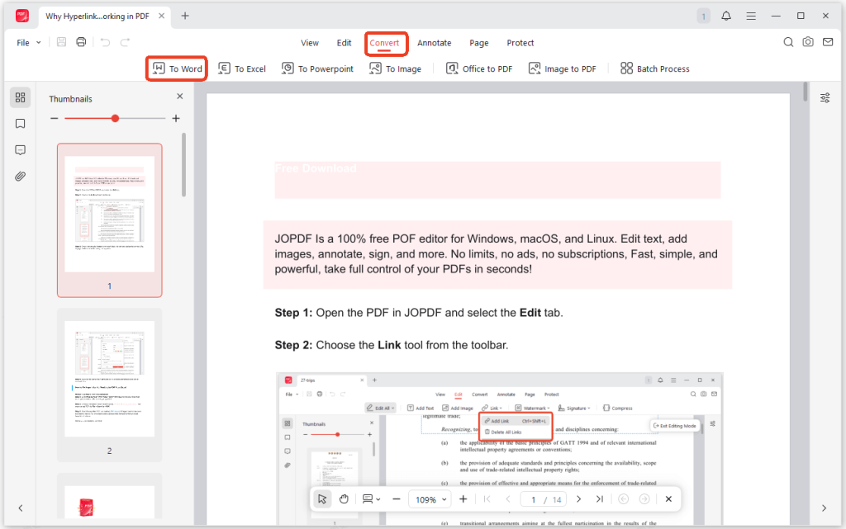The width and height of the screenshot is (846, 529).
Task: Click the document vertical scrollbar
Action: 805,92
